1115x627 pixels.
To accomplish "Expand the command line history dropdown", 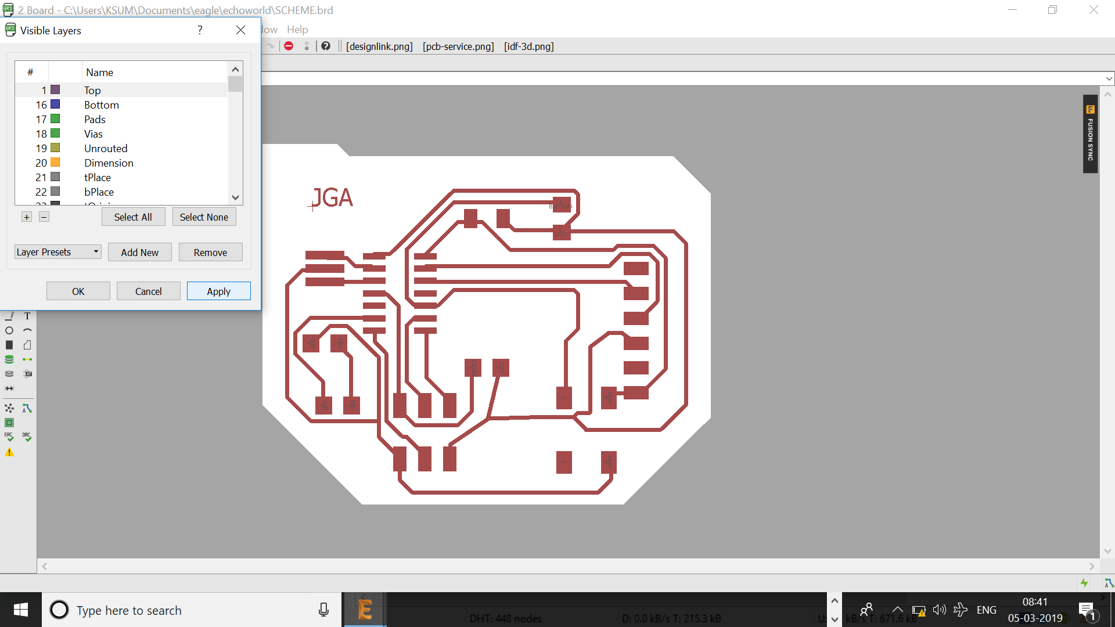I will [1109, 78].
